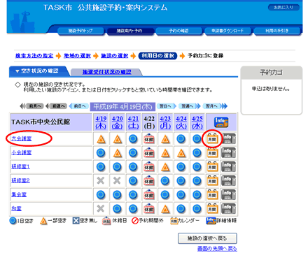Viewport: 308px width, 253px height.
Task: Open Info details icon for 大会議室 row
Action: [228, 139]
